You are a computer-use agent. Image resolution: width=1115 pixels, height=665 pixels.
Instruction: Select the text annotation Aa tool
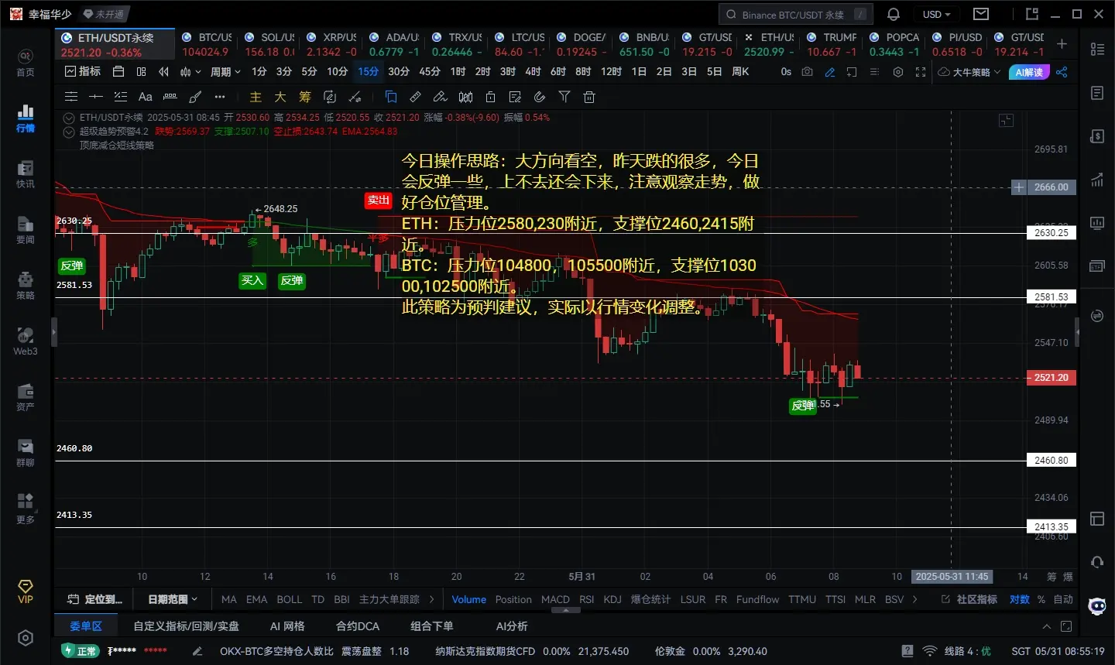pyautogui.click(x=145, y=97)
